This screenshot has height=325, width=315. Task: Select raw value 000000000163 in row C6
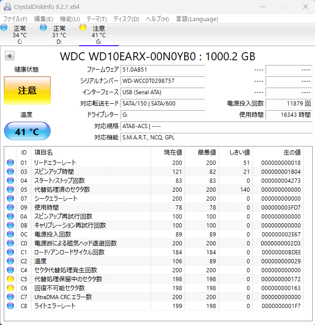point(281,288)
